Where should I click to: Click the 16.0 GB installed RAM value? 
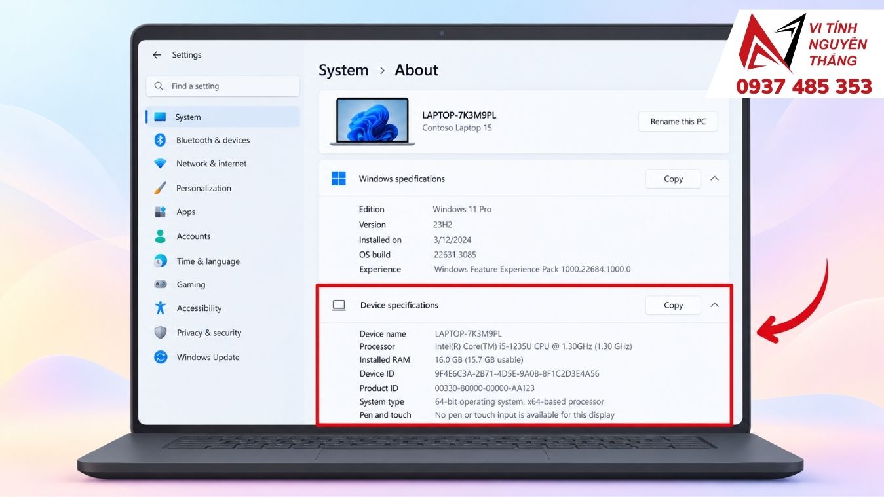tap(479, 360)
